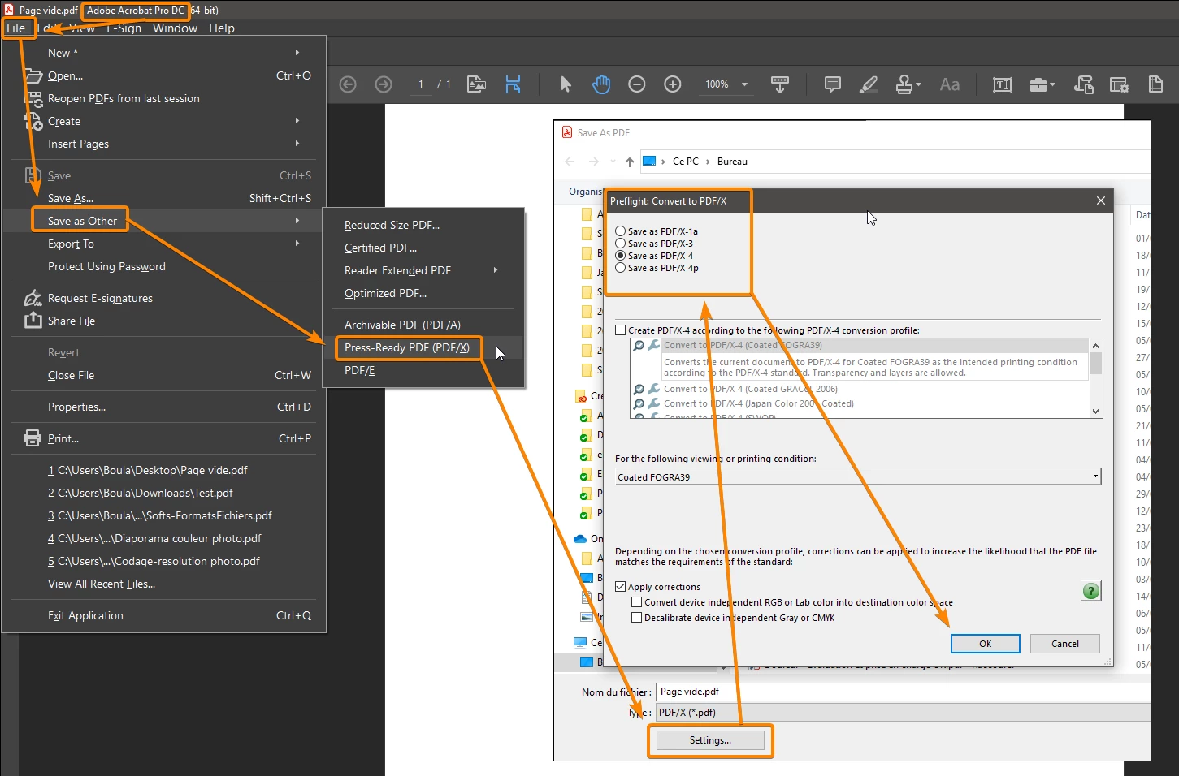Open the Coated FOGRA39 printing condition dropdown
This screenshot has height=776, width=1179.
1095,476
